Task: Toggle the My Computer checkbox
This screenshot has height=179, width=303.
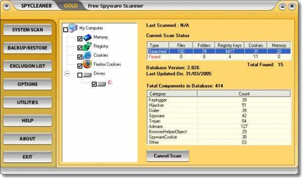Action: click(x=66, y=30)
